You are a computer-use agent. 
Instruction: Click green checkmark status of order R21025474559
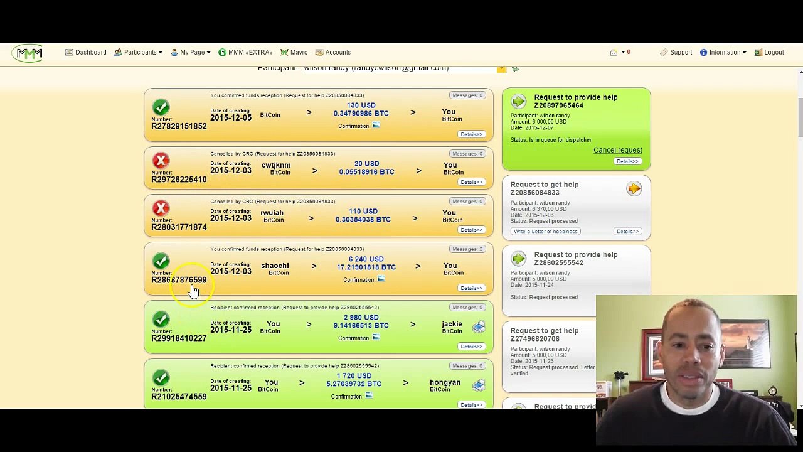pyautogui.click(x=161, y=378)
